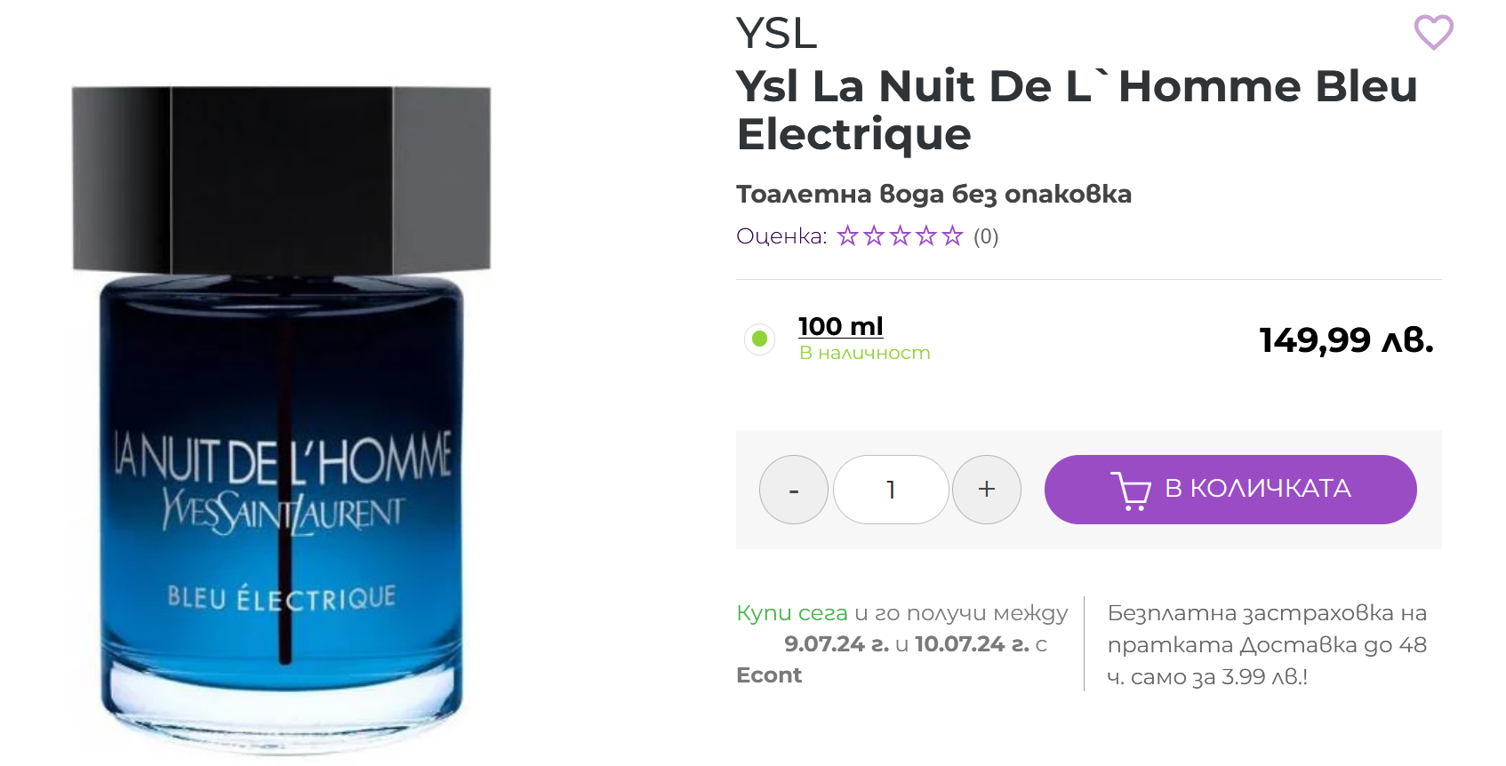The width and height of the screenshot is (1506, 766).
Task: Add product to wishlist with heart icon
Action: pos(1433,33)
